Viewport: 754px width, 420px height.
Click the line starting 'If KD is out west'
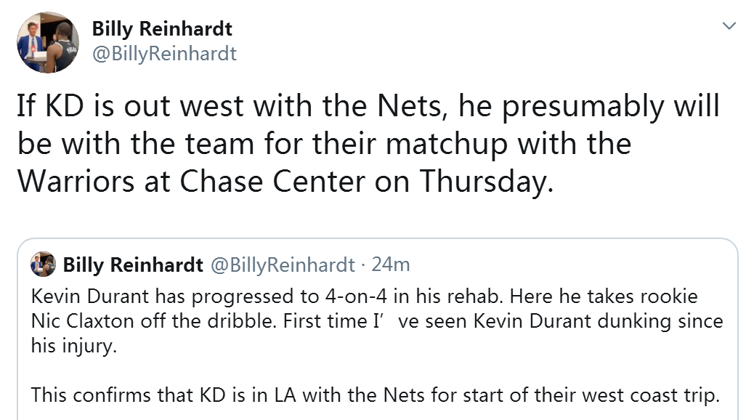click(x=368, y=106)
